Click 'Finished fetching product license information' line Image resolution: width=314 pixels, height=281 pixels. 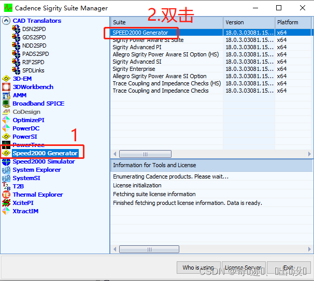[x=188, y=203]
